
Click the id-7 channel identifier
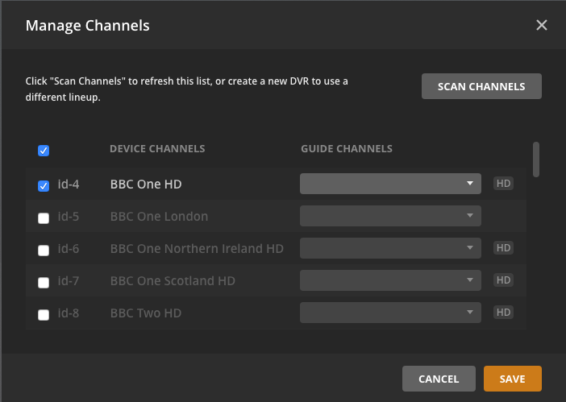click(69, 281)
